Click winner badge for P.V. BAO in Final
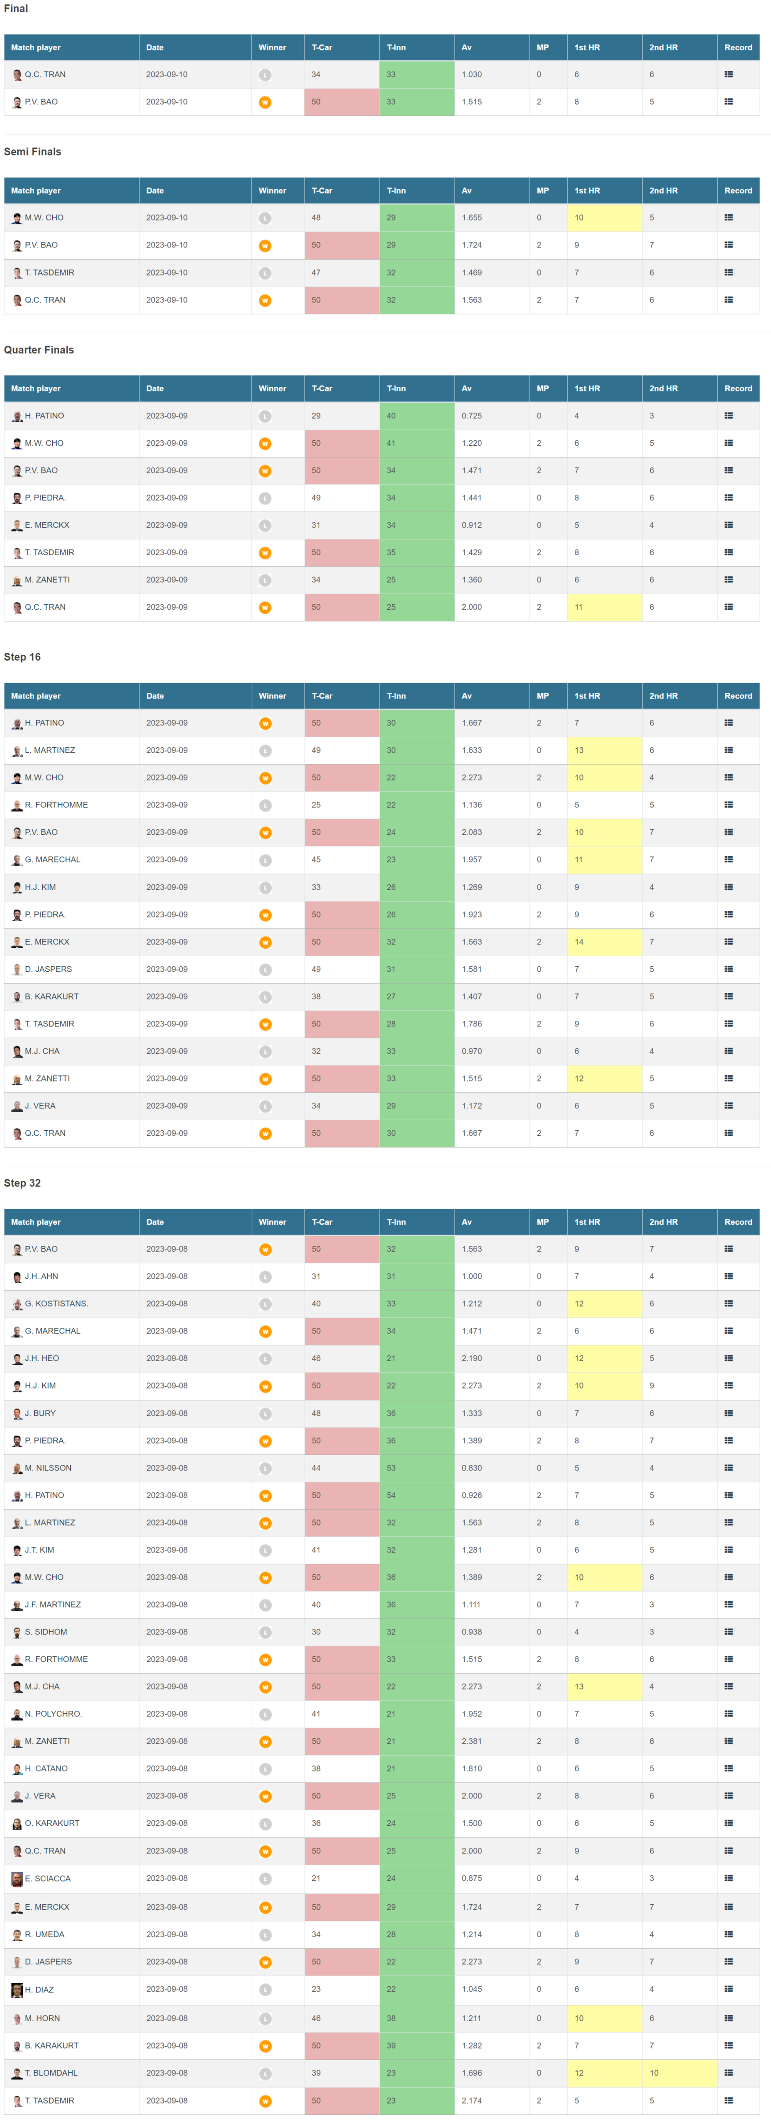Screen dimensions: 771x2124 pos(265,102)
